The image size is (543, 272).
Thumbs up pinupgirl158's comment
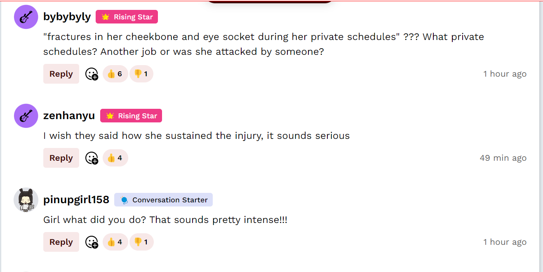pos(115,242)
